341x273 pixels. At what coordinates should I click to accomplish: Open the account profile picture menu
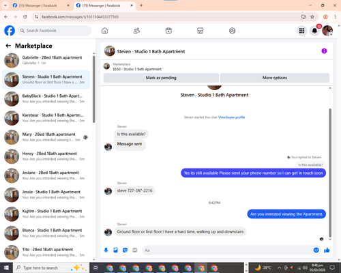327,31
